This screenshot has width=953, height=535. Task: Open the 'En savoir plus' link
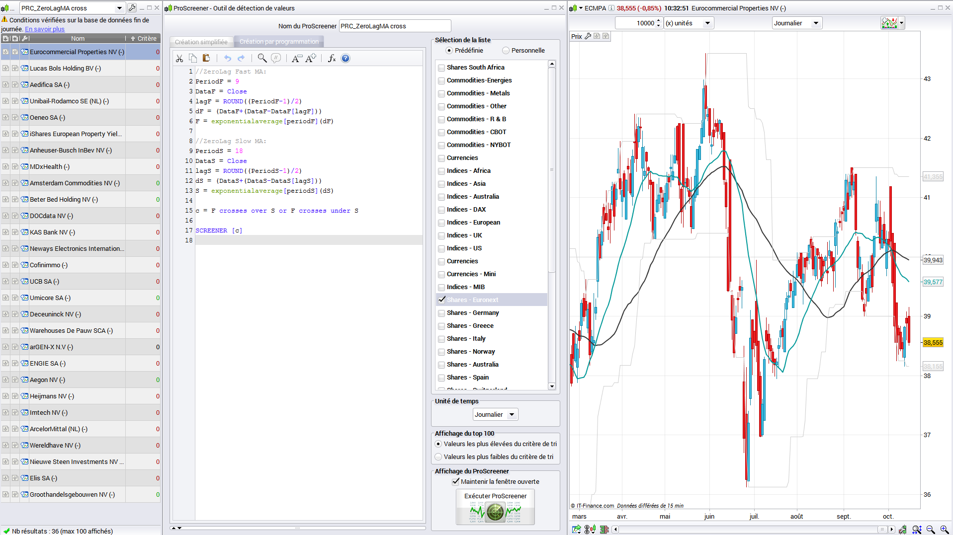pos(45,29)
